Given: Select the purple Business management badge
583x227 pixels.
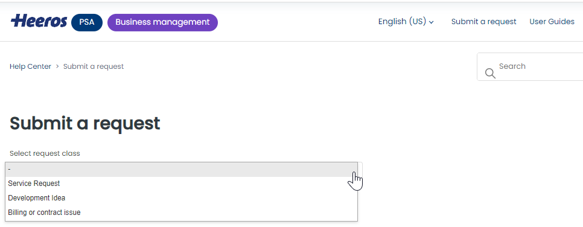Looking at the screenshot, I should pyautogui.click(x=162, y=22).
